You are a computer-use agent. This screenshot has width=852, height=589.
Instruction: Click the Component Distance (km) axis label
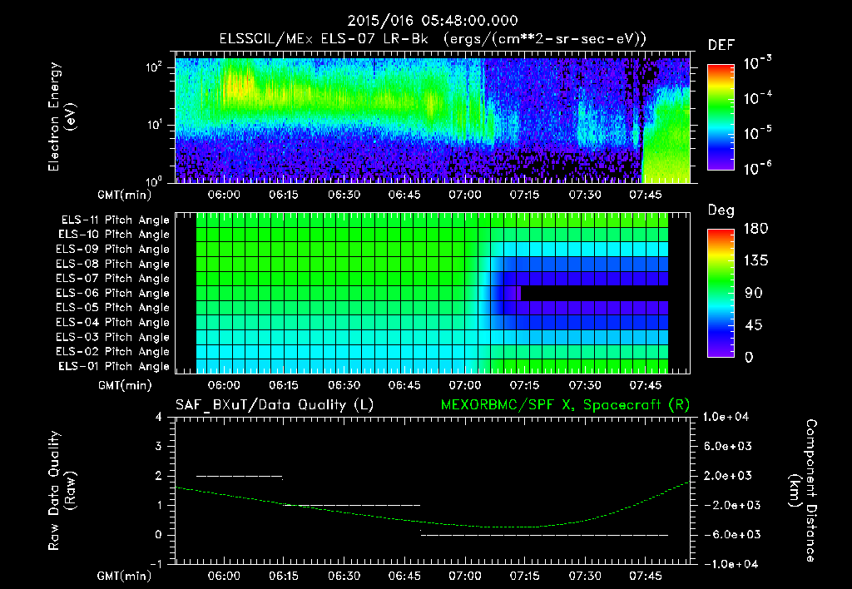pyautogui.click(x=803, y=491)
